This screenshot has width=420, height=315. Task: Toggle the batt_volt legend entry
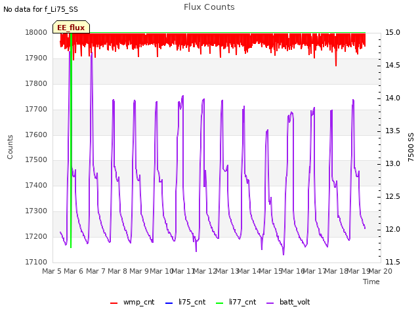pyautogui.click(x=288, y=302)
